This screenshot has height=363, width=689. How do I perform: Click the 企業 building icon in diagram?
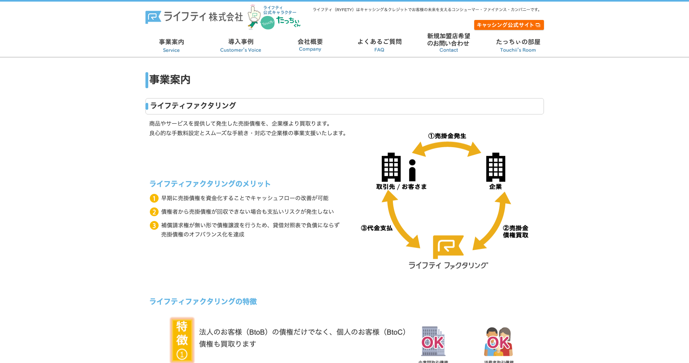(496, 167)
